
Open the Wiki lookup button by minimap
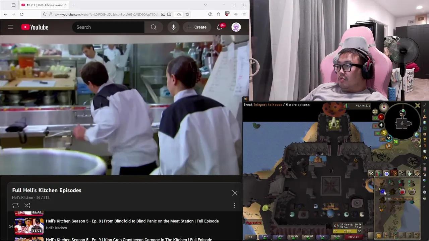tap(416, 140)
